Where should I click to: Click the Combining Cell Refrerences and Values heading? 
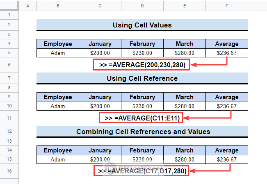[142, 132]
